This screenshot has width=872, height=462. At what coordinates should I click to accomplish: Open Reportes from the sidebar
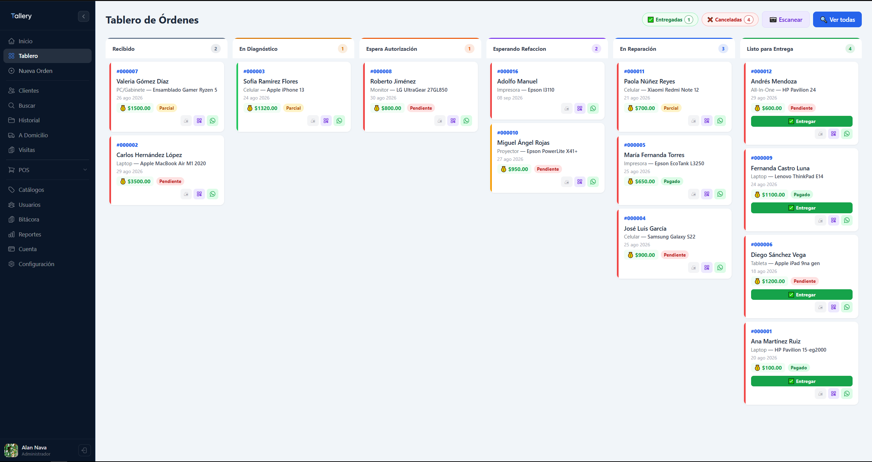pos(47,234)
